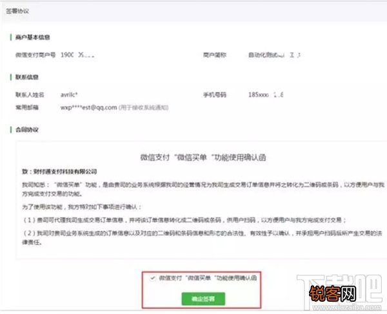Image resolution: width=387 pixels, height=314 pixels.
Task: Click the gray hint 用于接收系统通知
Action: (144, 107)
